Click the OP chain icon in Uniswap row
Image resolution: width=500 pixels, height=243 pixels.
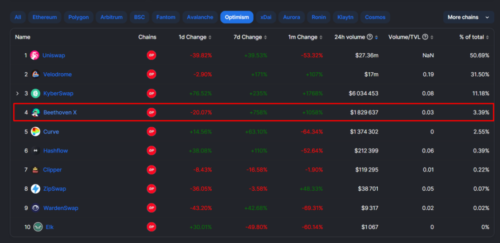(x=152, y=56)
